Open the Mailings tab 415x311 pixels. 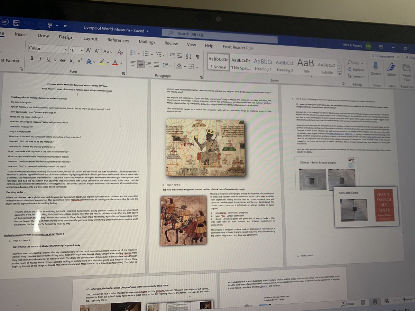(147, 42)
